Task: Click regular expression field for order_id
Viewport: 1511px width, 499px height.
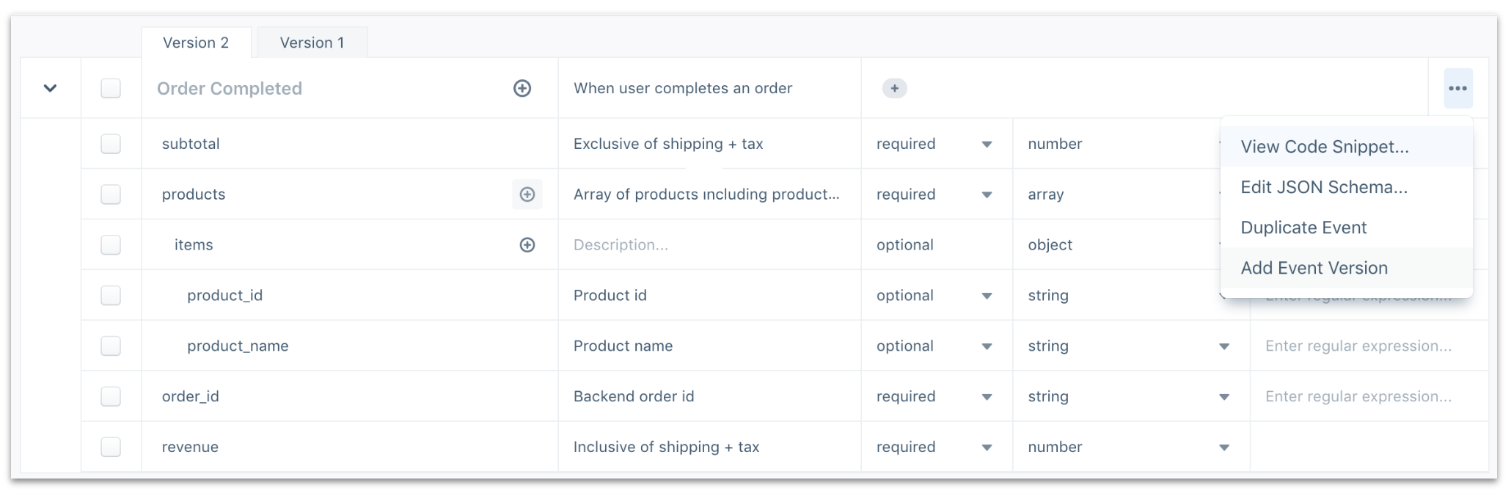Action: [1358, 396]
